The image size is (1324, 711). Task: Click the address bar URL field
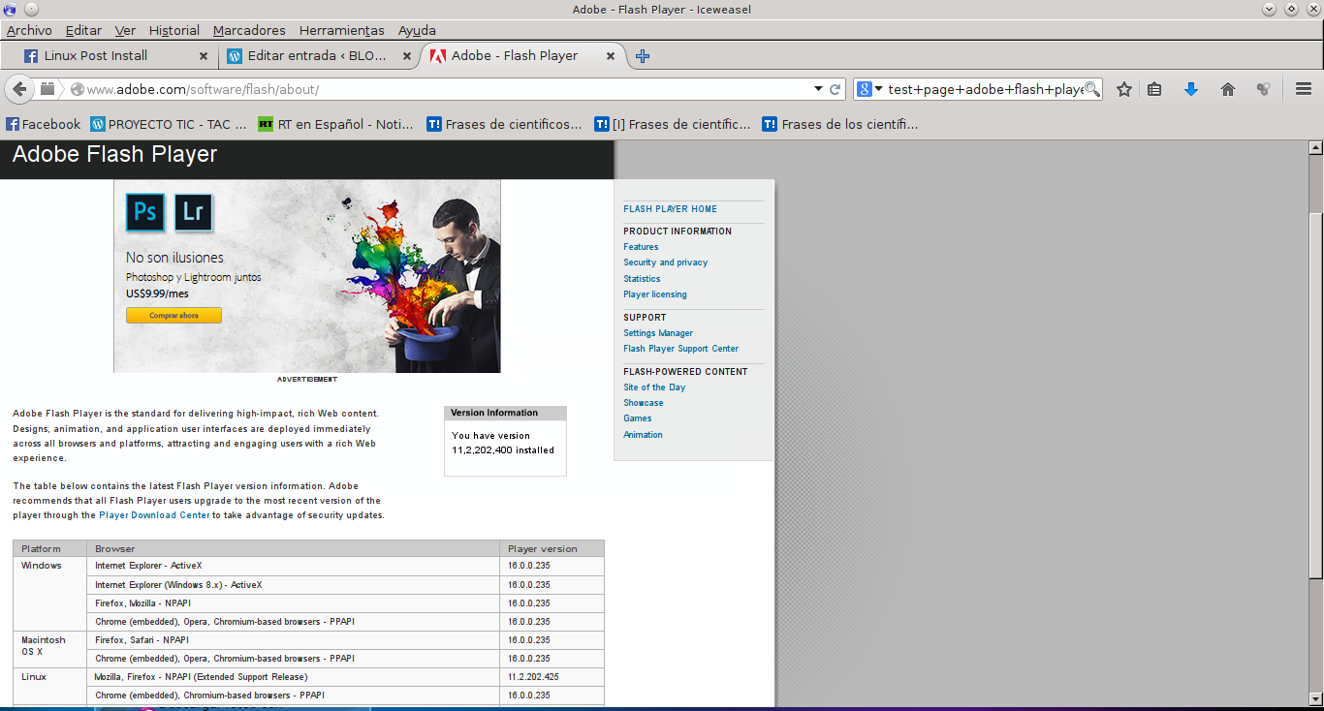coord(436,89)
